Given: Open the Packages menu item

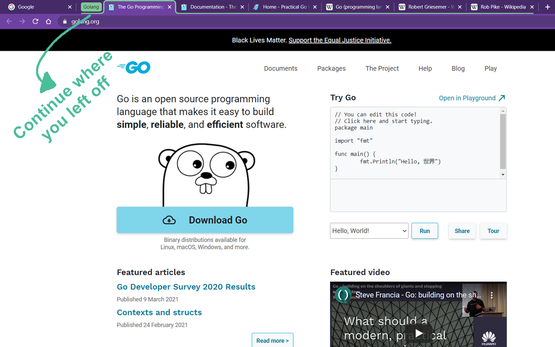Looking at the screenshot, I should [x=331, y=69].
